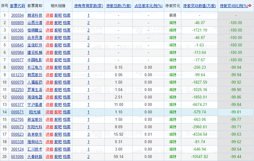Open 股吧 link for 山西汾酒
This screenshot has height=161, width=254.
(58, 23)
